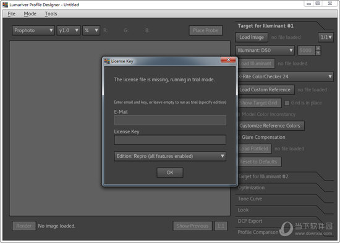Screen dimensions: 340x243
Task: Click the 'No image loaded.' status text
Action: [x=57, y=226]
